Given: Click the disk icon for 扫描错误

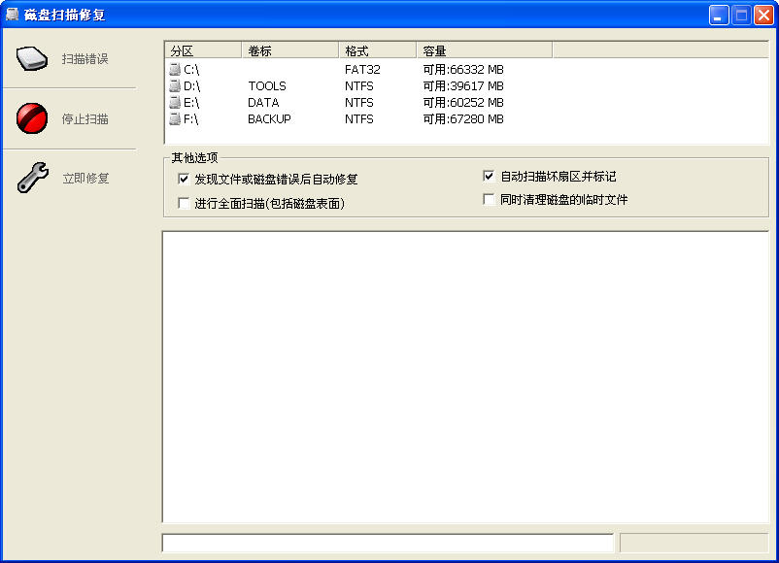Looking at the screenshot, I should click(32, 58).
